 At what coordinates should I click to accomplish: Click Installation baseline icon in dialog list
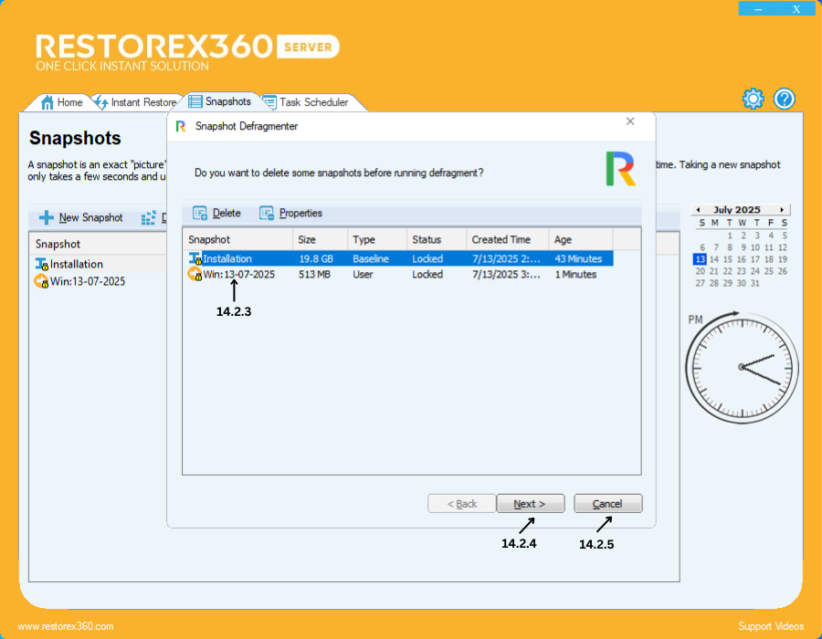click(x=195, y=258)
